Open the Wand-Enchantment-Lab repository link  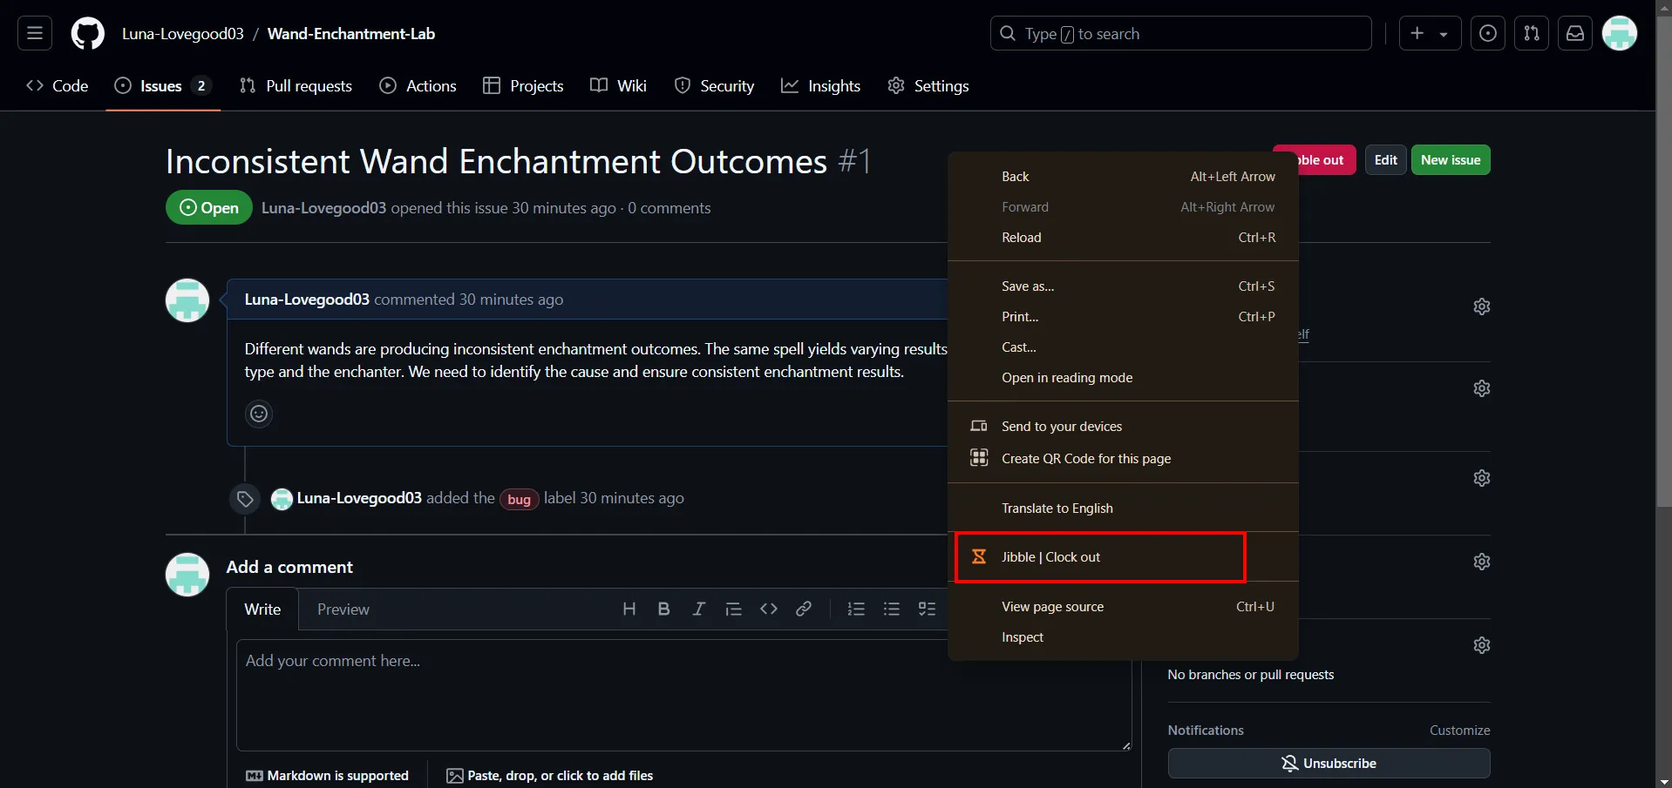tap(350, 34)
